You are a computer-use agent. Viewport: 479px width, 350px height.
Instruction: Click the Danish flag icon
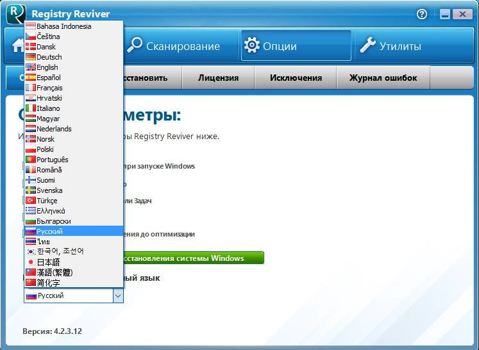pos(31,47)
